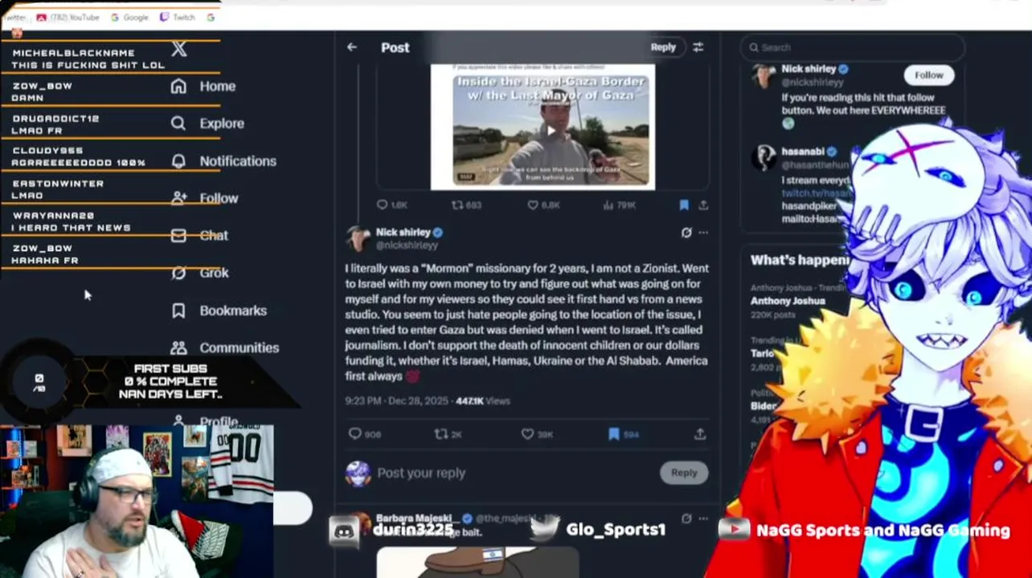
Task: Open more options on Barbara Majeski's reply
Action: (703, 519)
